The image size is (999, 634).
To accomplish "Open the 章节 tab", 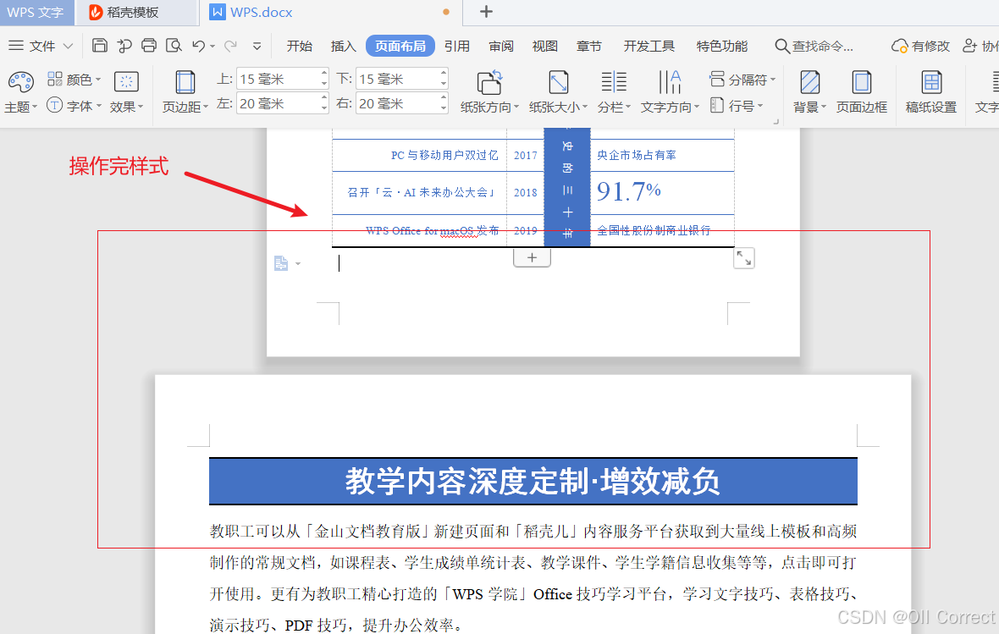I will tap(588, 46).
